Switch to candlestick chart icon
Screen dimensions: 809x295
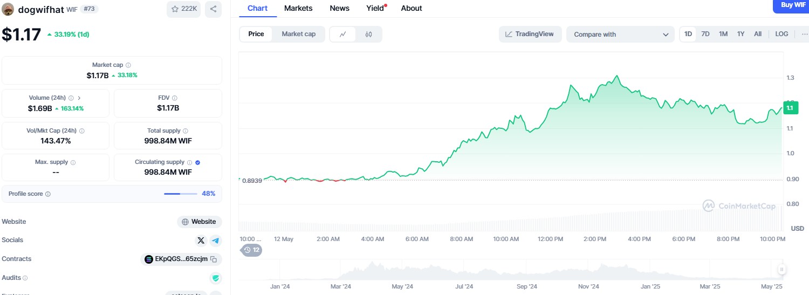click(368, 34)
